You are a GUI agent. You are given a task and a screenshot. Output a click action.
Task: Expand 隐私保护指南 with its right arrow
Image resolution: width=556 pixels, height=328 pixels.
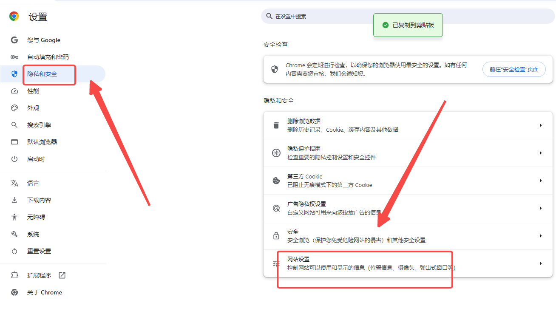tap(541, 153)
